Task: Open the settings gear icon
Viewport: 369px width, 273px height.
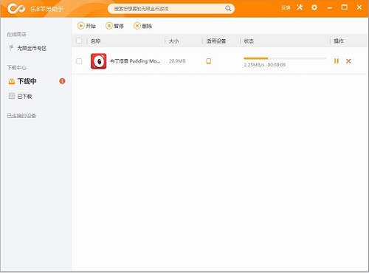Action: pyautogui.click(x=314, y=7)
